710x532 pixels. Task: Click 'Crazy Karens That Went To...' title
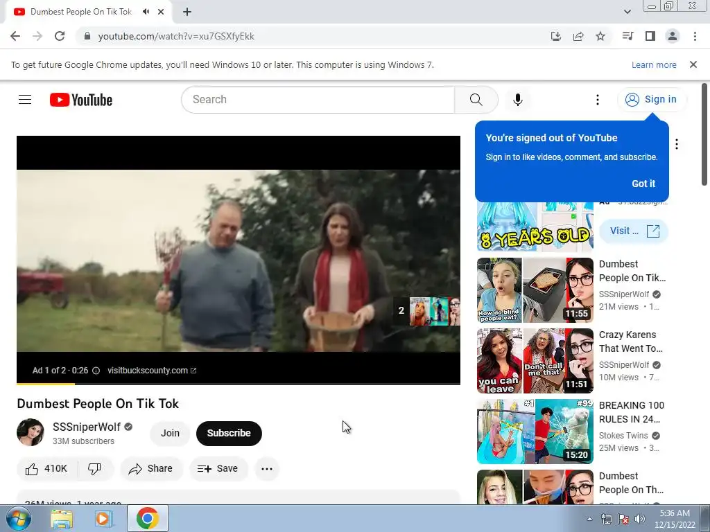(630, 342)
